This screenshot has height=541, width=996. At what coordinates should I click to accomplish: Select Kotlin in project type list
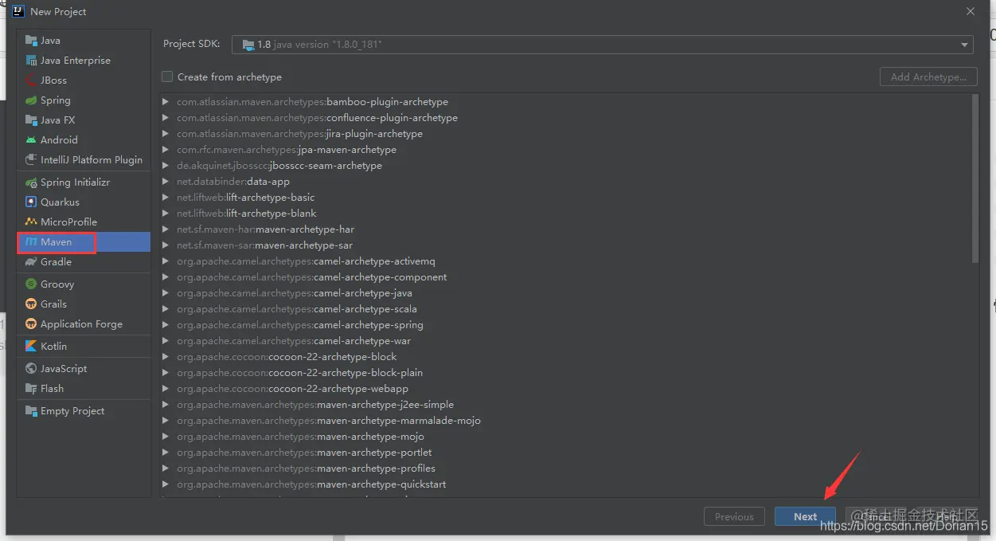[x=54, y=347]
